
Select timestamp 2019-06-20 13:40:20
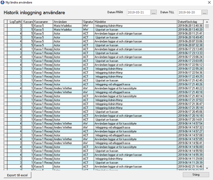(x=190, y=30)
